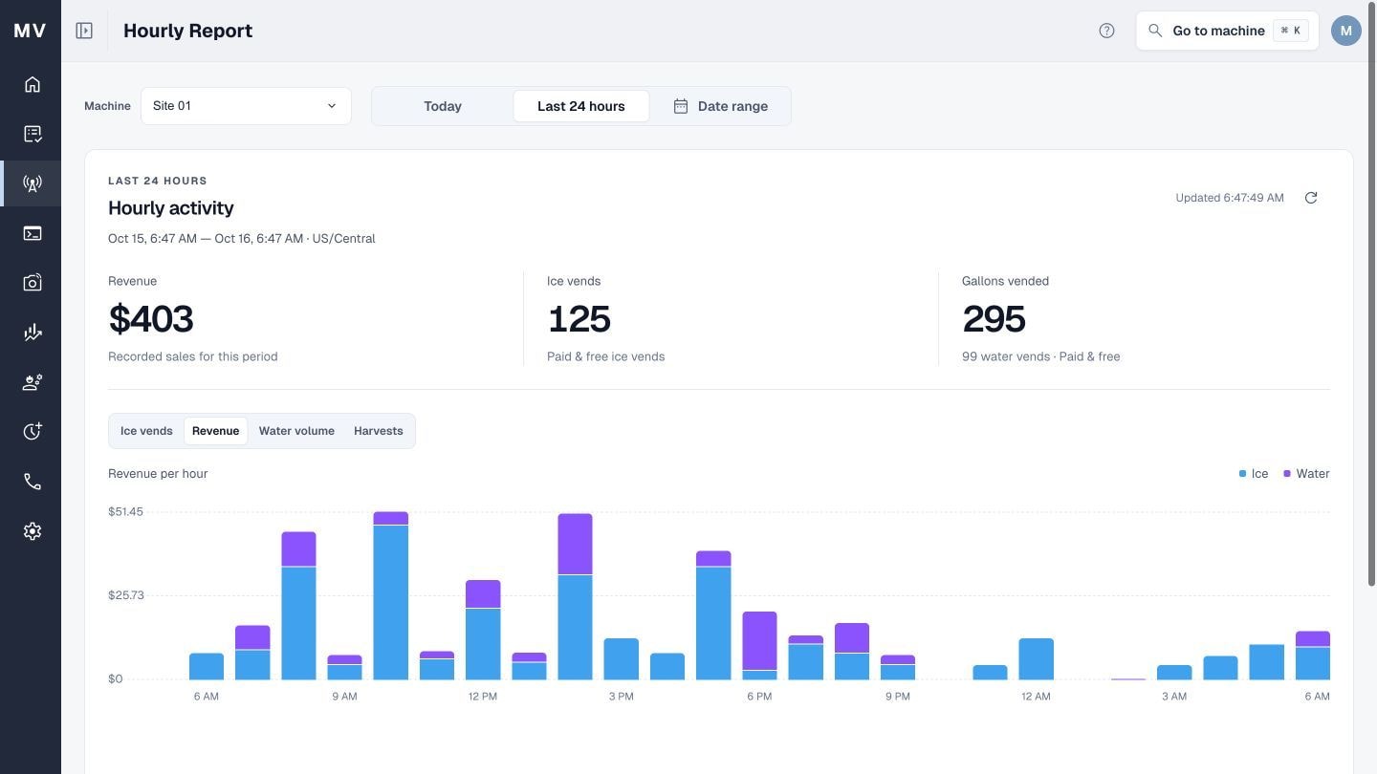The height and width of the screenshot is (774, 1377).
Task: Click the 12 PM axis label
Action: click(x=483, y=697)
